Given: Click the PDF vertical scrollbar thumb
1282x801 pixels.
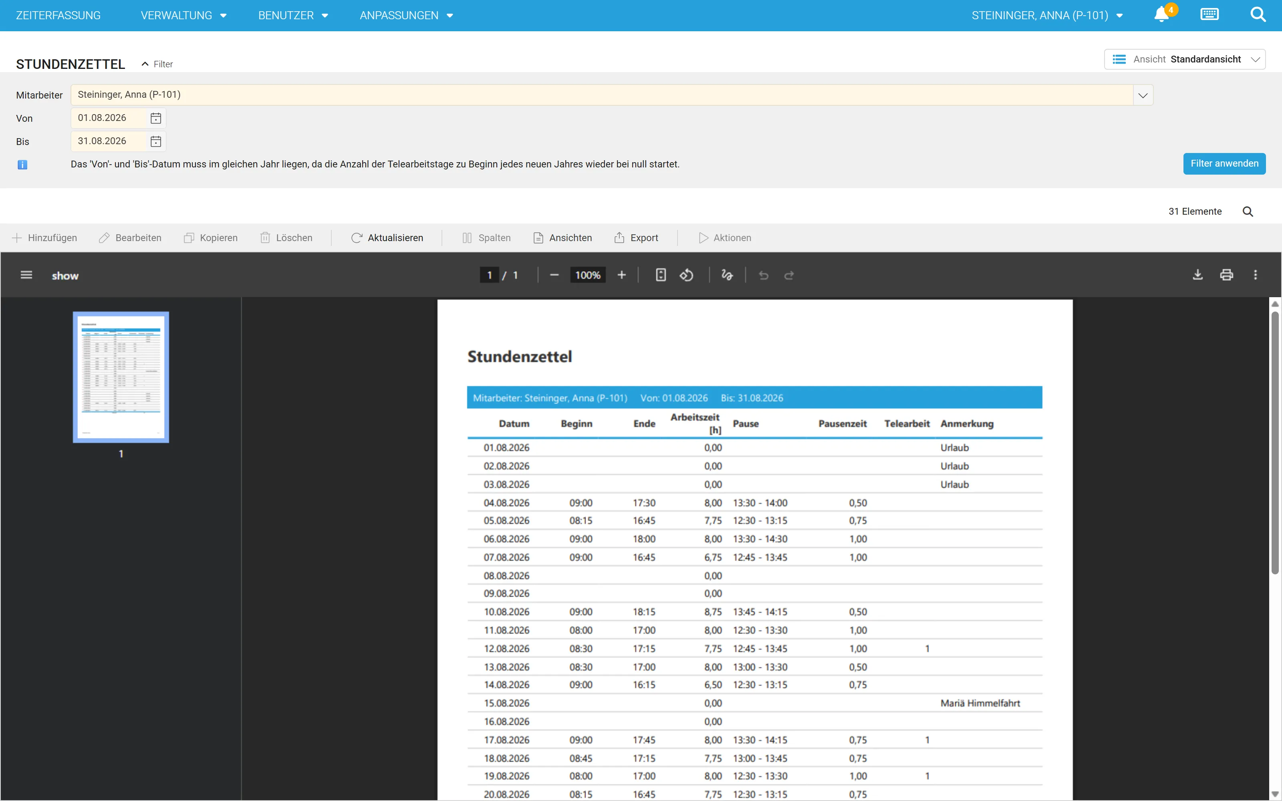Looking at the screenshot, I should [x=1275, y=442].
